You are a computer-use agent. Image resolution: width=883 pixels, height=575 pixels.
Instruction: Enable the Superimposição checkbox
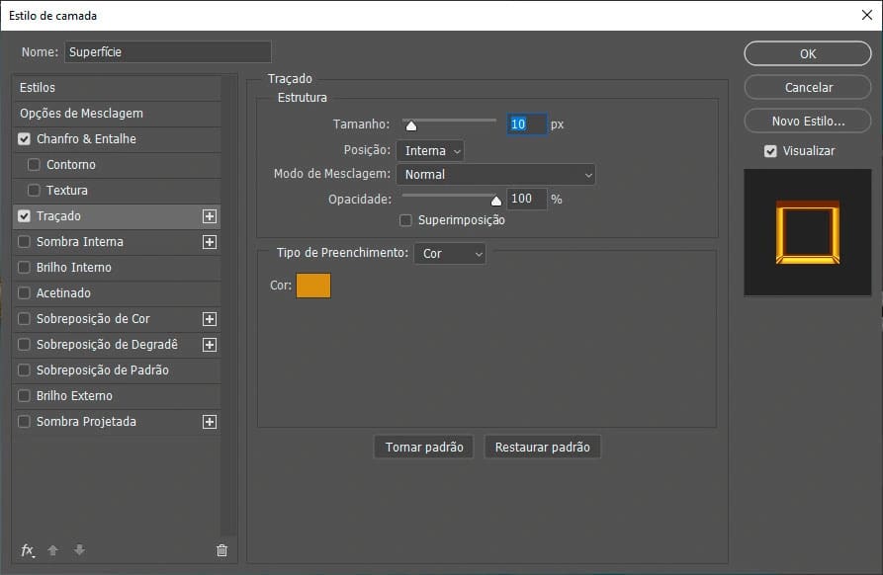(x=405, y=220)
